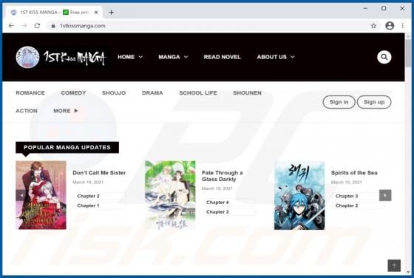The width and height of the screenshot is (414, 278).
Task: Open Chapter 2 of Spirits of the Sea
Action: pyautogui.click(x=347, y=206)
